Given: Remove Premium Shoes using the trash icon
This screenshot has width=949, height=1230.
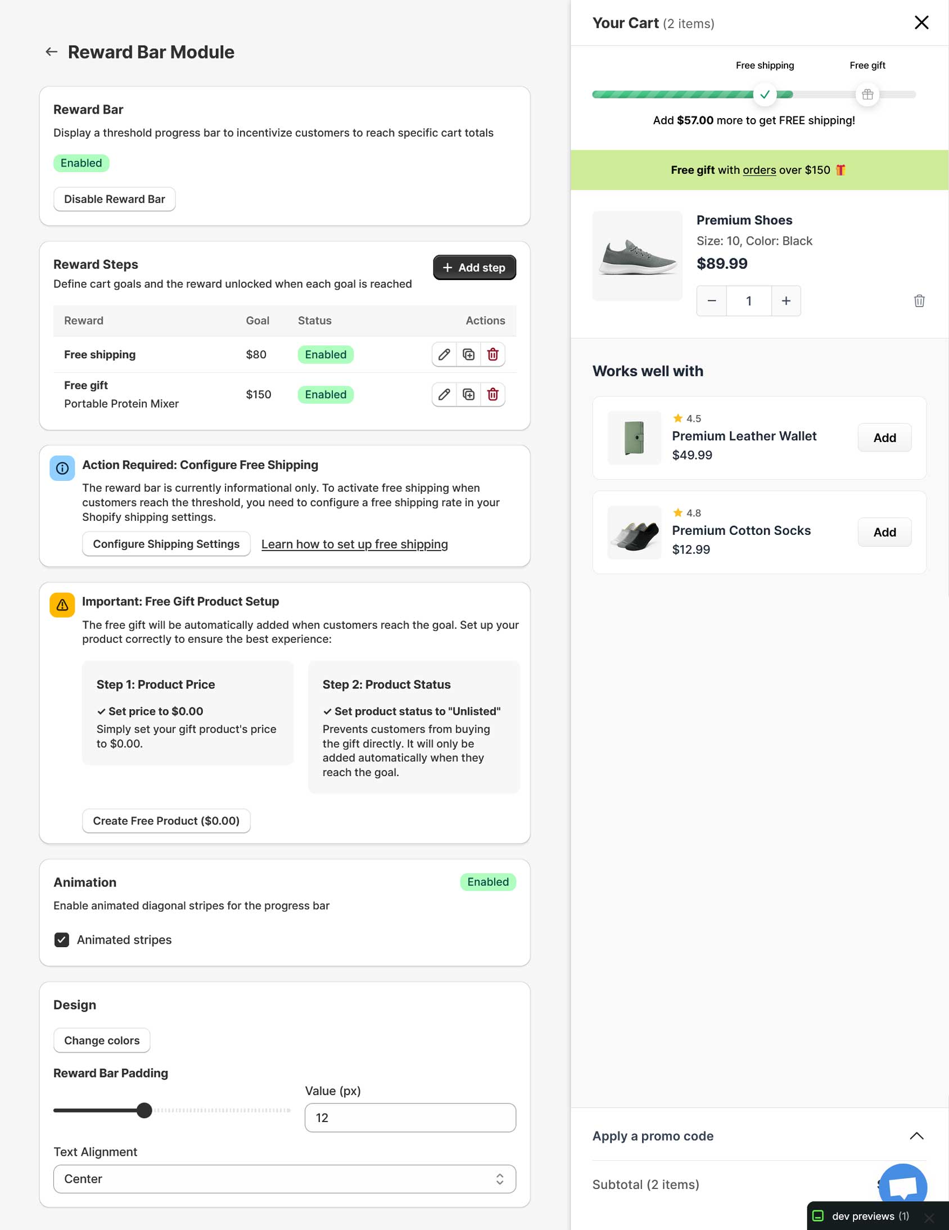Looking at the screenshot, I should [x=919, y=301].
